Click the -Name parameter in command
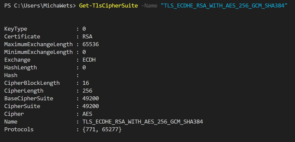Screen dimensions: 295x142 coord(149,6)
